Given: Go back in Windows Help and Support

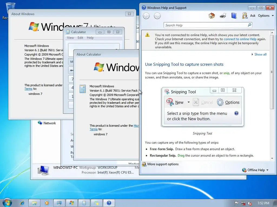Looking at the screenshot, I should click(146, 16).
